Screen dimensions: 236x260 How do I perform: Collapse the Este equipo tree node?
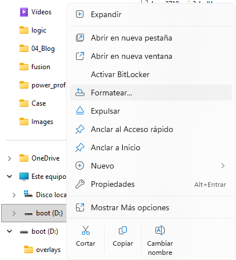pos(9,177)
